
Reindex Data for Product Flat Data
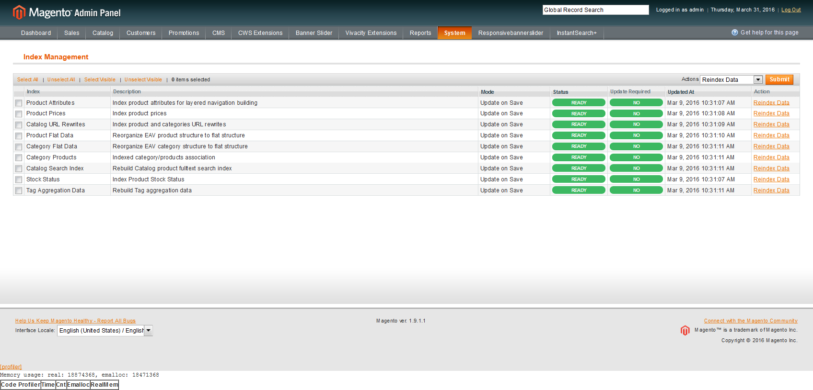[771, 135]
